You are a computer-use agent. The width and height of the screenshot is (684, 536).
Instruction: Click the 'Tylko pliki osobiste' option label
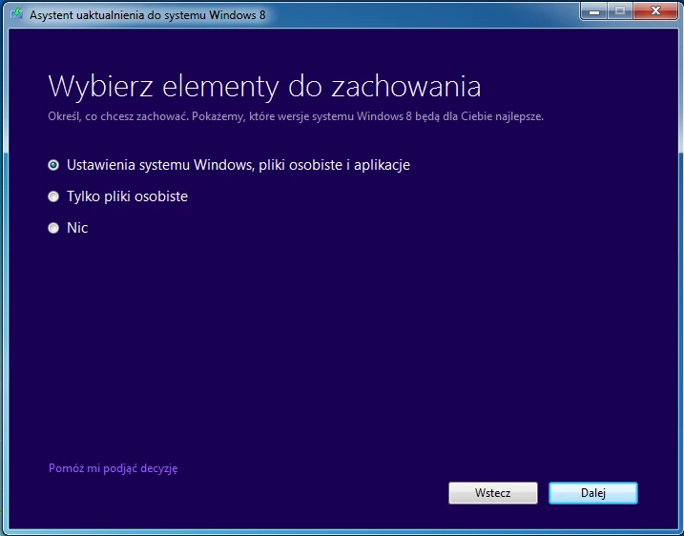coord(127,196)
